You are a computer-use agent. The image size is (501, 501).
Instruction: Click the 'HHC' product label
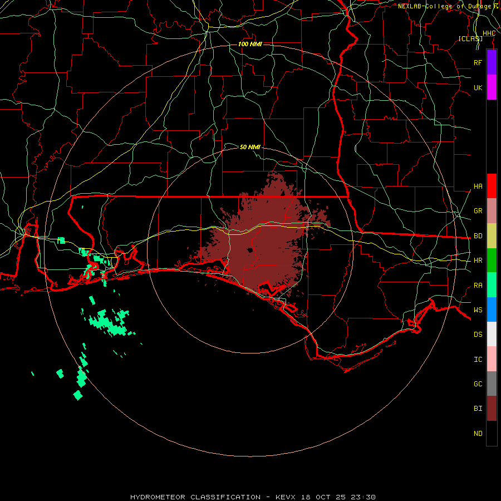coord(489,33)
